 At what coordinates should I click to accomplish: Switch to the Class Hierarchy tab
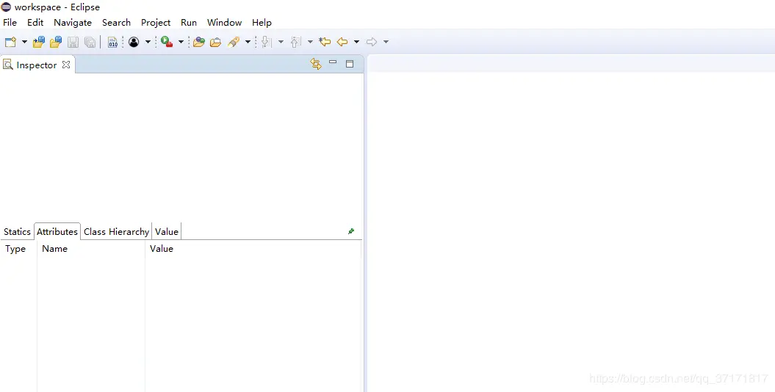click(x=116, y=231)
